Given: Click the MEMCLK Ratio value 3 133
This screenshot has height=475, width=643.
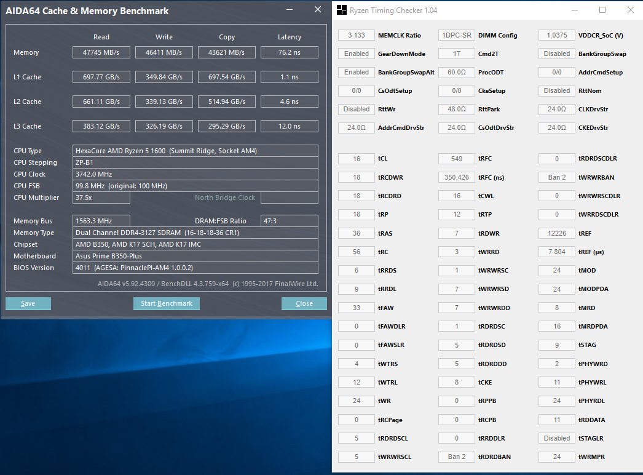Looking at the screenshot, I should coord(357,35).
